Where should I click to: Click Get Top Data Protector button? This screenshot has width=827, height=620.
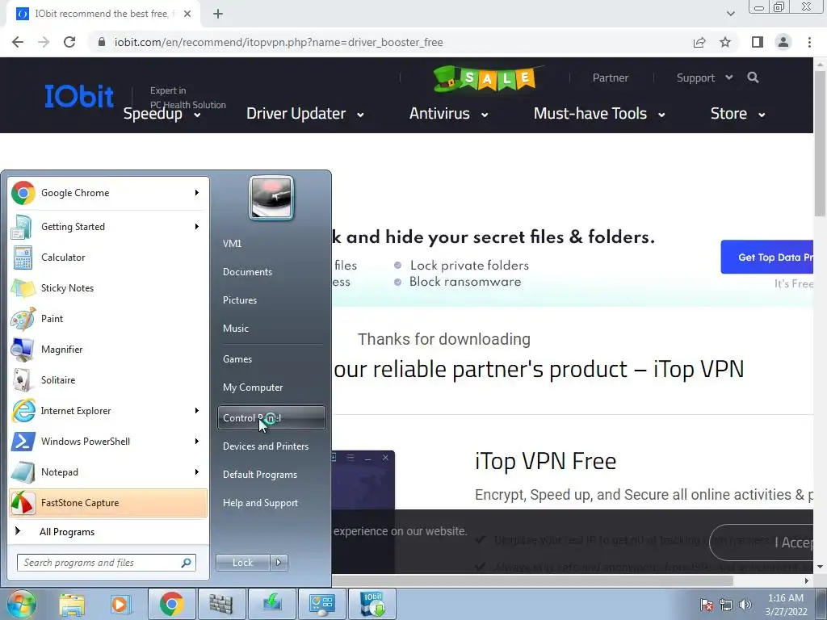767,258
